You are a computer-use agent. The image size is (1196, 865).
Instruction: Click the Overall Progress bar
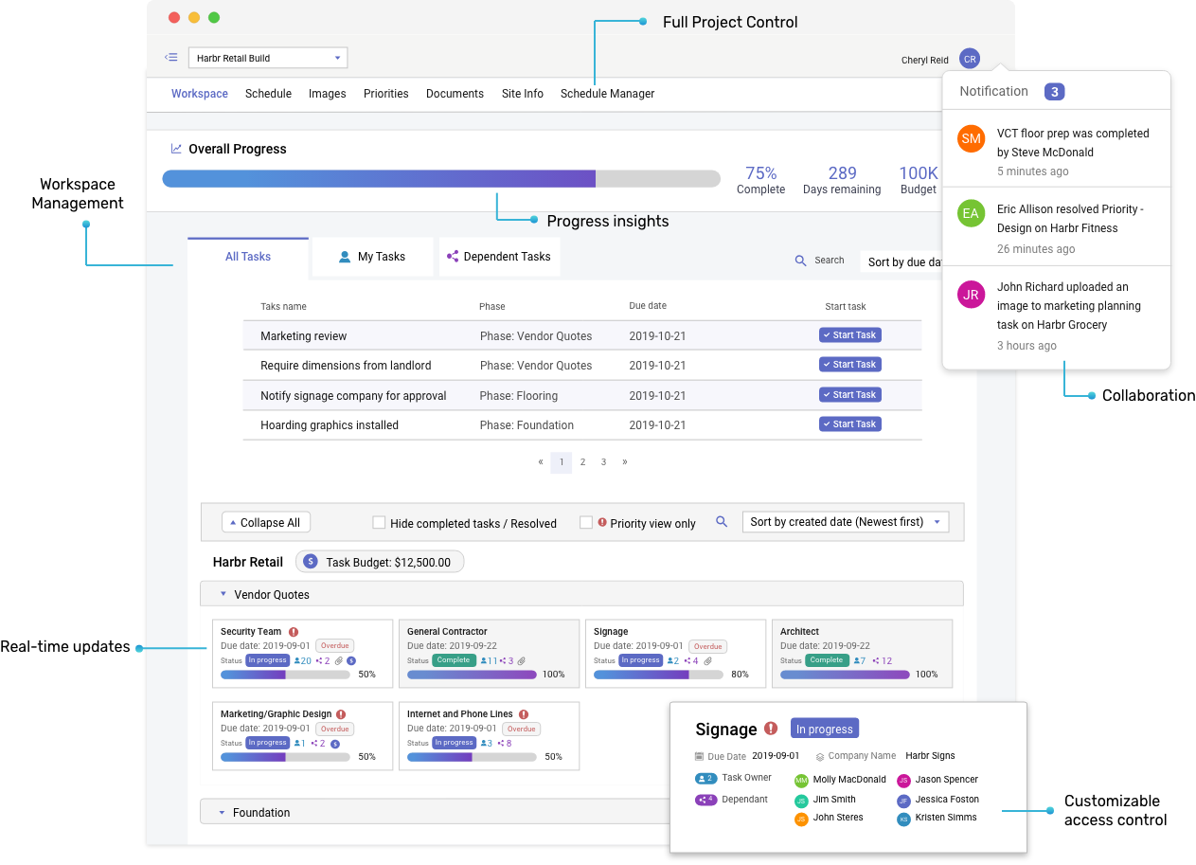441,178
